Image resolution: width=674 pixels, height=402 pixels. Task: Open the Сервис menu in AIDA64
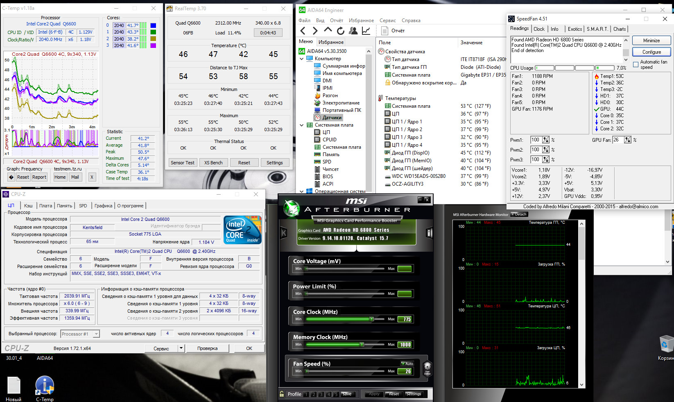[x=387, y=20]
